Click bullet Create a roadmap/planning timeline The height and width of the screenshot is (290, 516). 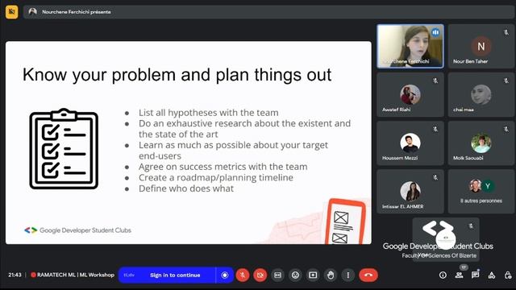[x=216, y=177]
